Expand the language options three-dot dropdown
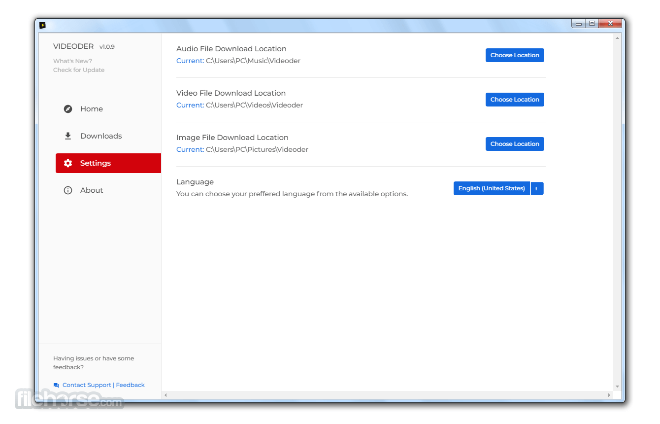 pyautogui.click(x=537, y=188)
